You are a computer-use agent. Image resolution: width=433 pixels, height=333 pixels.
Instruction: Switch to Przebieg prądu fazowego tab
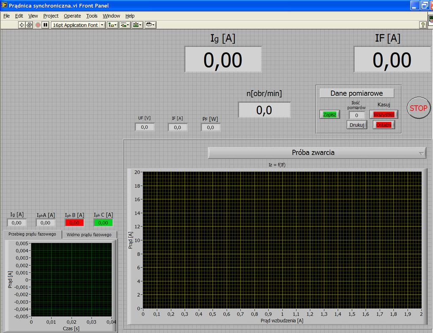32,234
